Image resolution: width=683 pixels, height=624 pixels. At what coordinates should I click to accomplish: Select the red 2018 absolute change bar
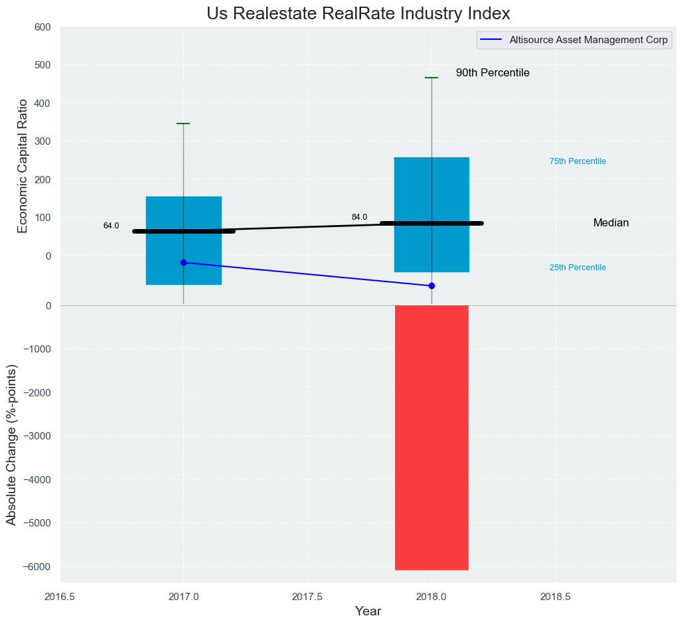[431, 437]
